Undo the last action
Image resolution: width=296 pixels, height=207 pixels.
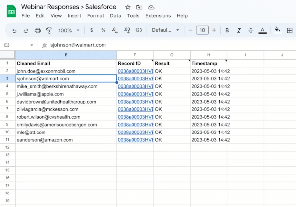tap(14, 30)
